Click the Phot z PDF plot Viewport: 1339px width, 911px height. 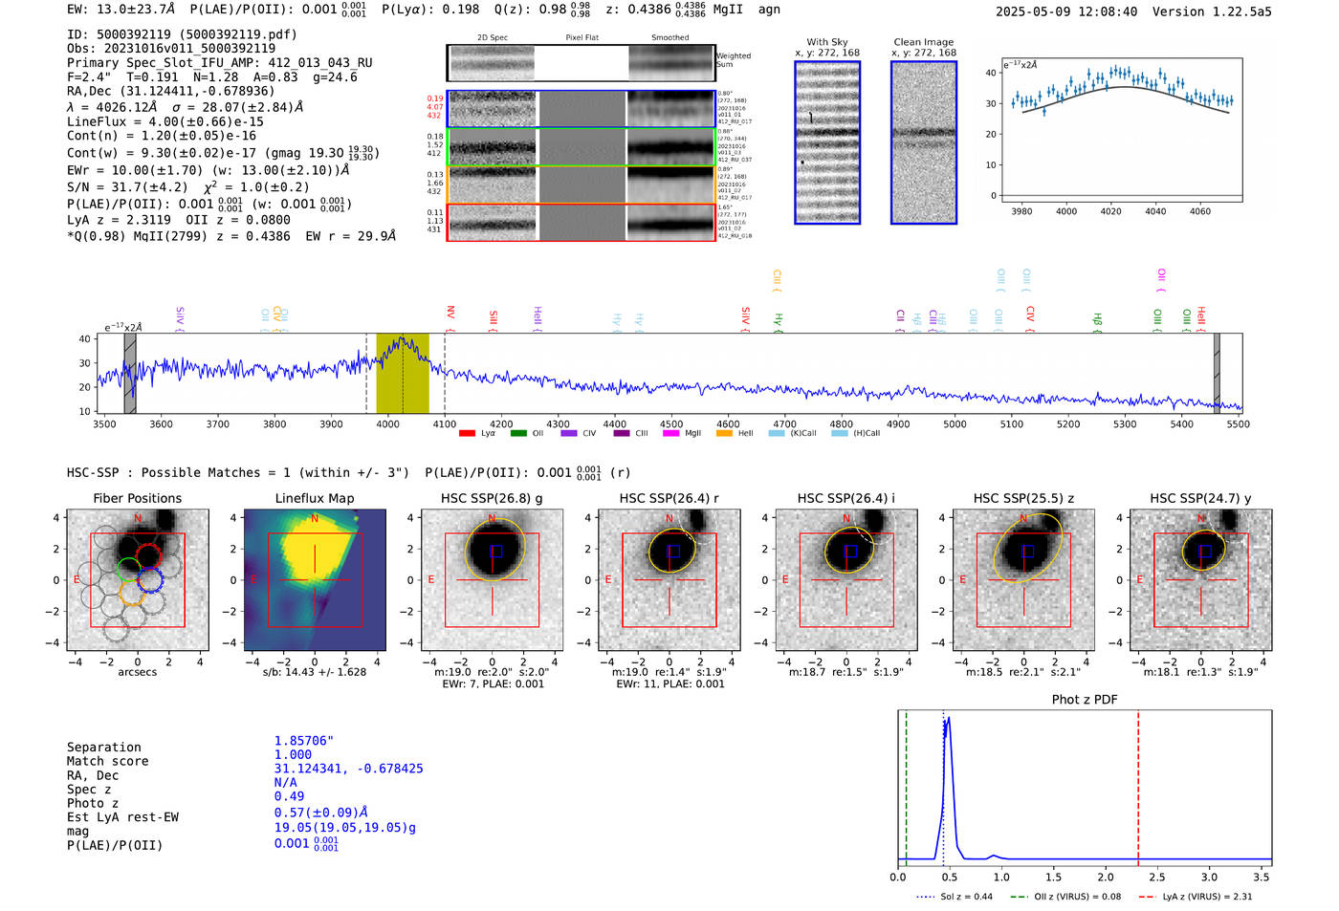pos(1085,789)
